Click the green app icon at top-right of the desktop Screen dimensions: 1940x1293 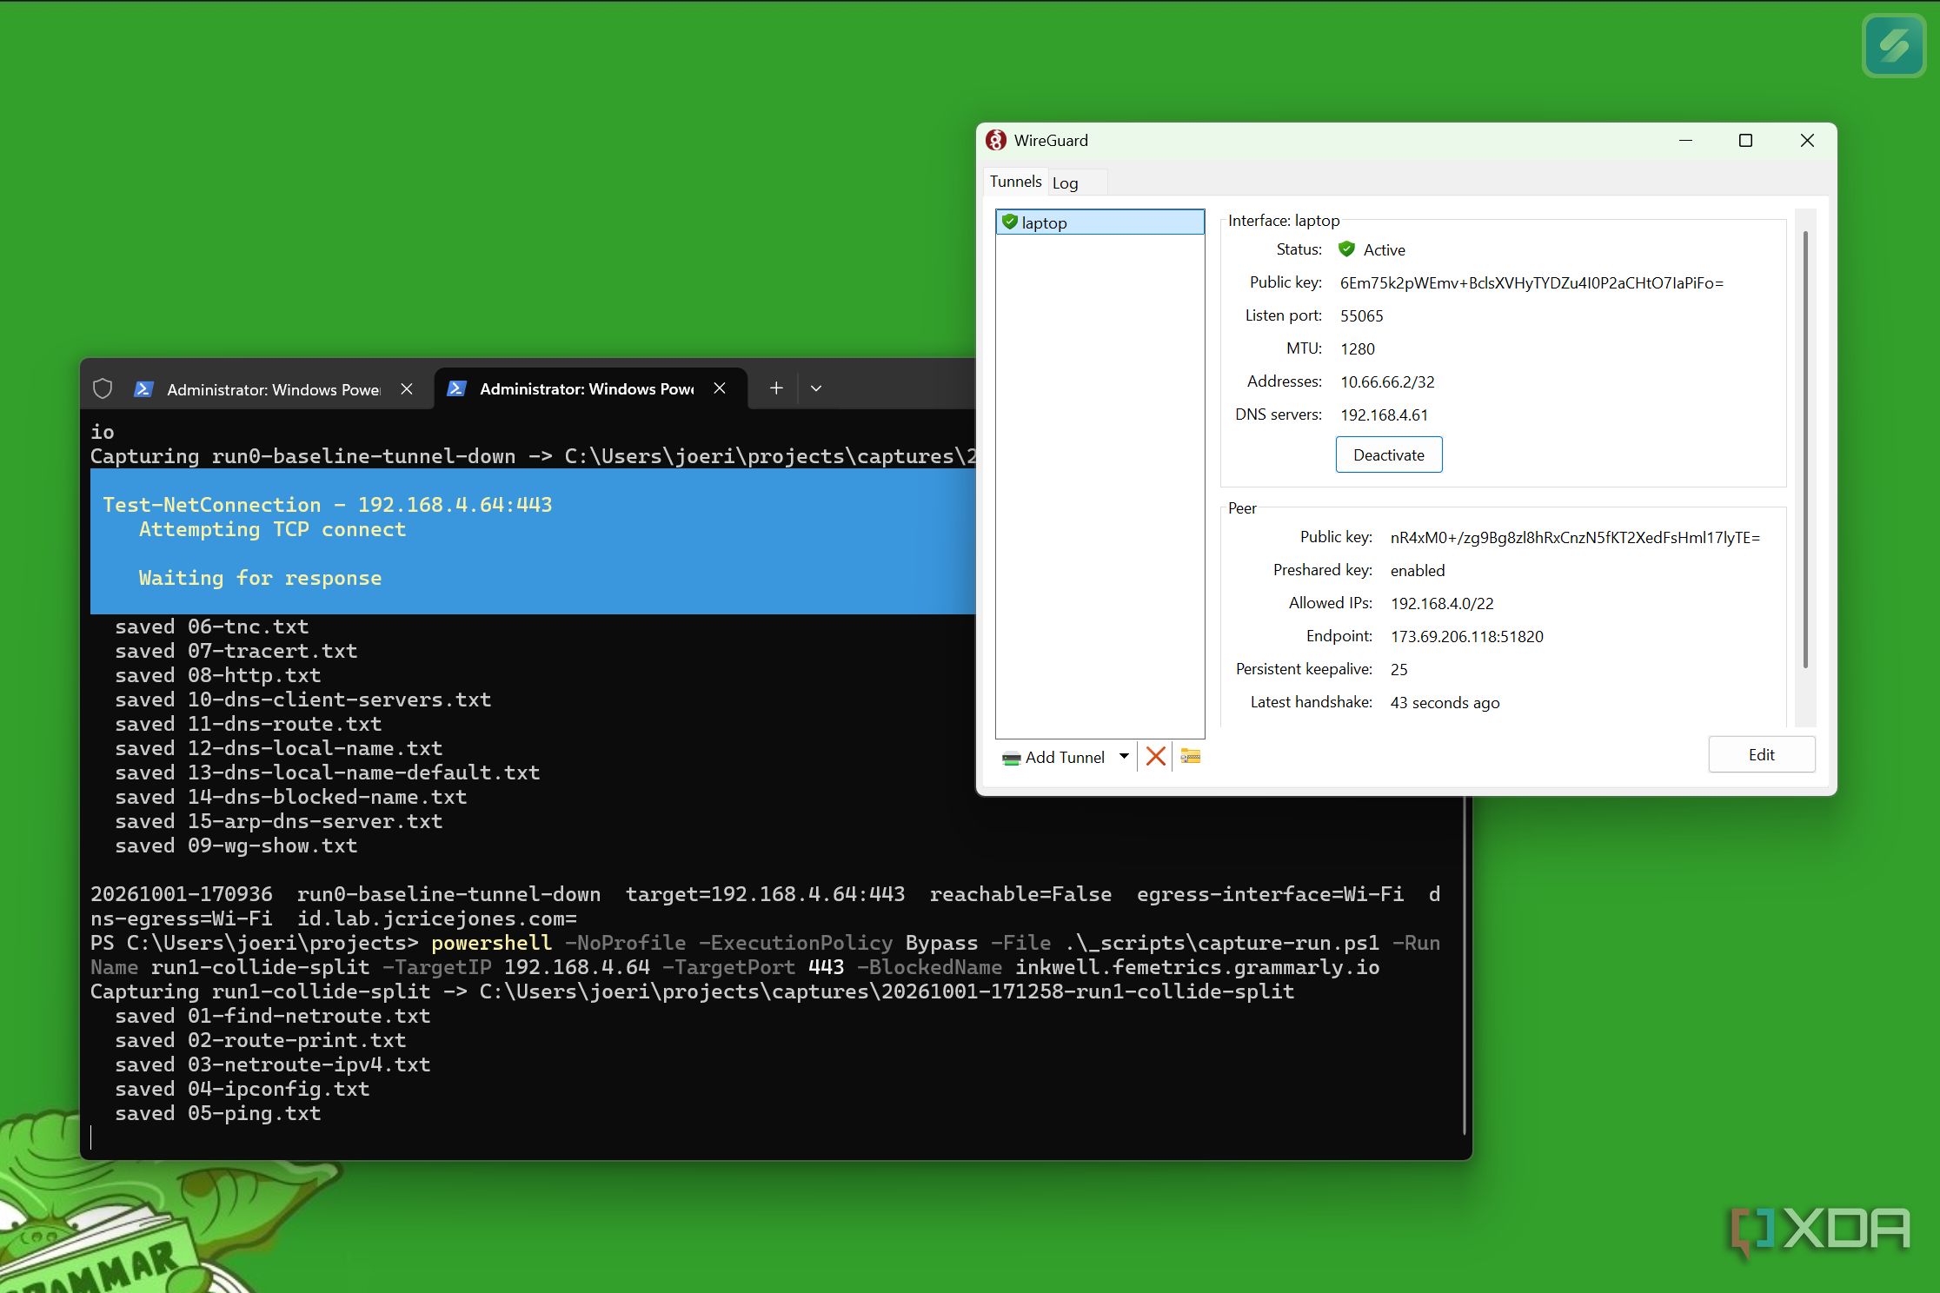click(x=1894, y=45)
